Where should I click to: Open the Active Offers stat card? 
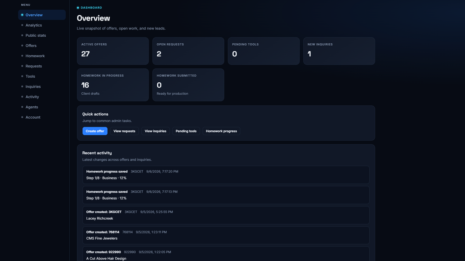tap(113, 51)
